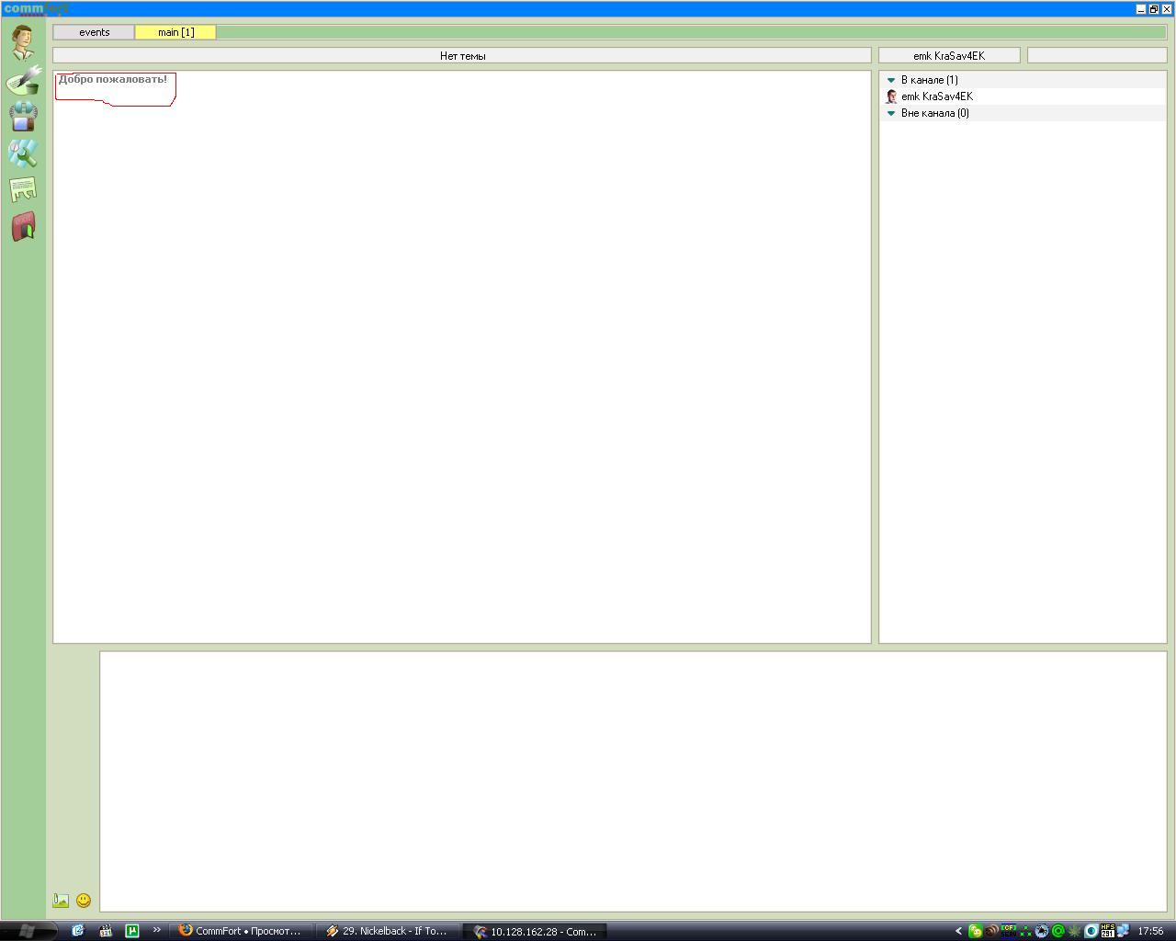
Task: Click the HFS tray icon
Action: pyautogui.click(x=1108, y=931)
